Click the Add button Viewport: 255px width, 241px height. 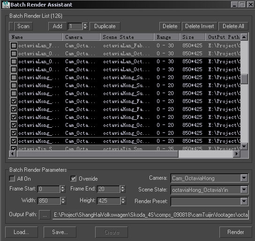pyautogui.click(x=57, y=26)
